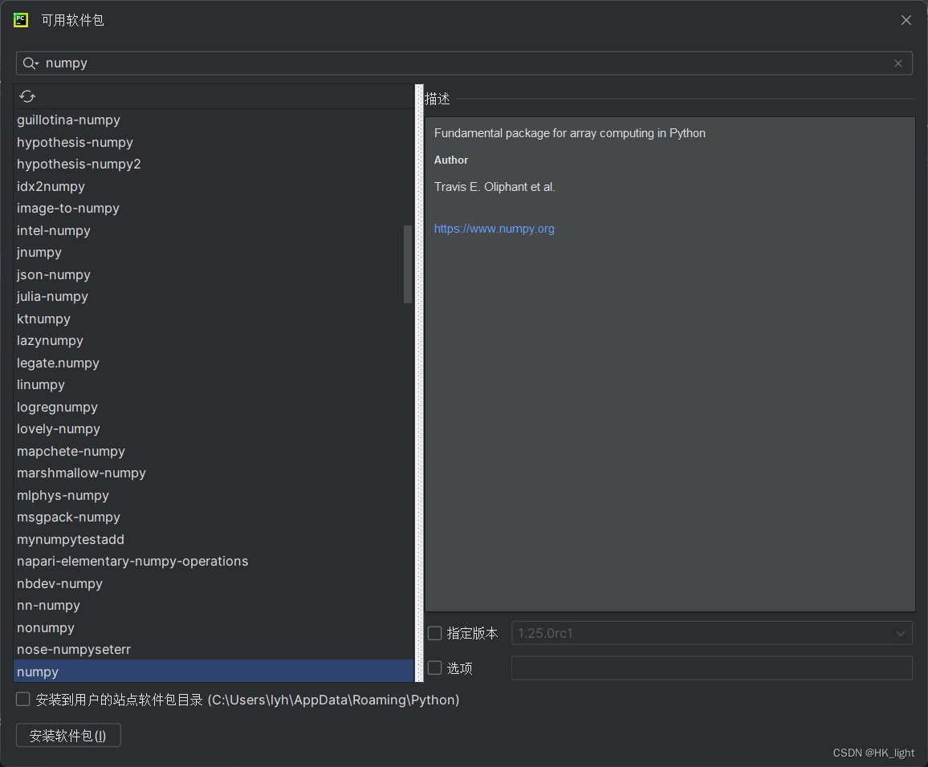Click the Install Package button
Screen dimensions: 928x767
68,736
